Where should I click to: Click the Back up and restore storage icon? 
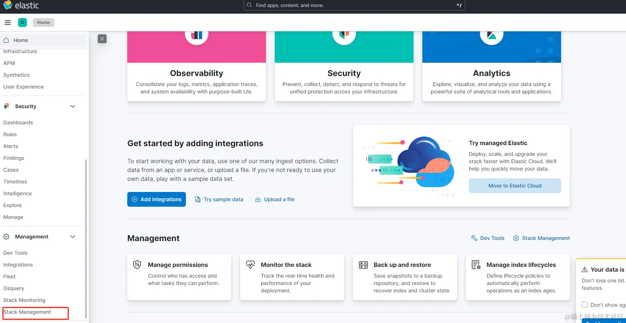pos(363,265)
